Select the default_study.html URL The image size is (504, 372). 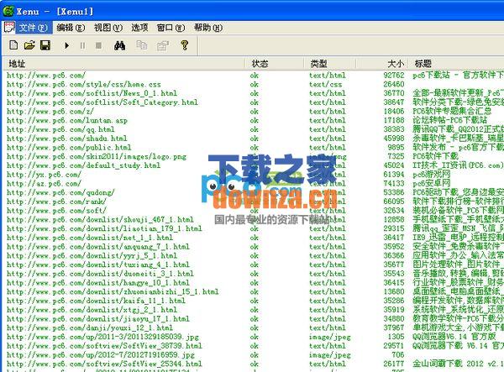click(83, 165)
